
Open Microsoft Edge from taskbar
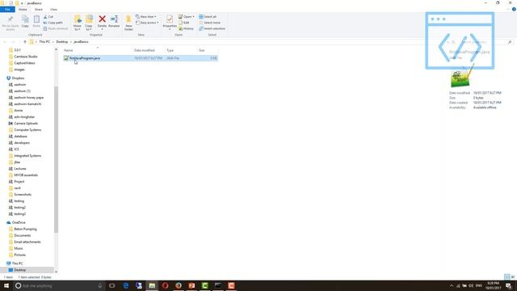coord(126,285)
